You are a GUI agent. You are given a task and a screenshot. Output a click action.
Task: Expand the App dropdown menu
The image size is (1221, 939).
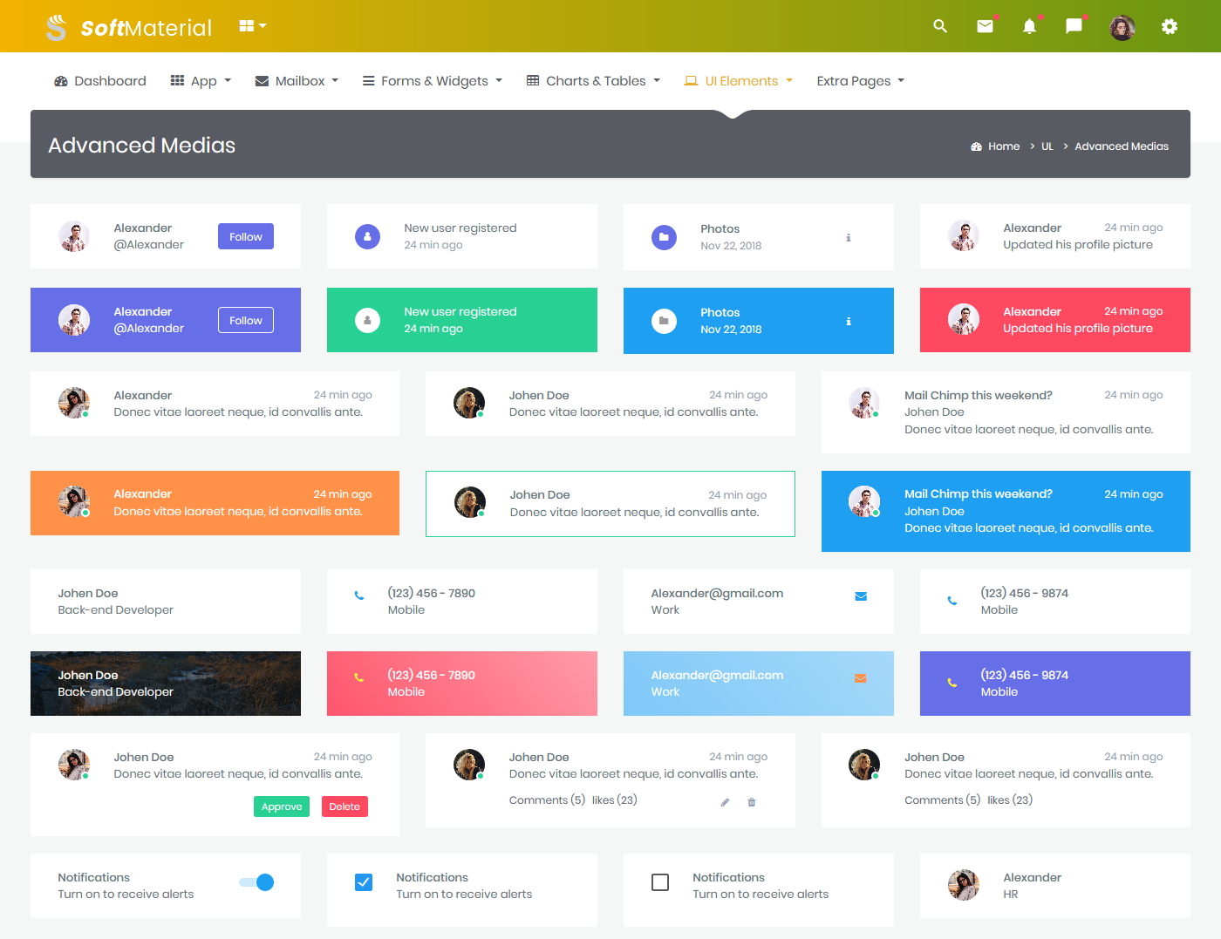coord(201,80)
